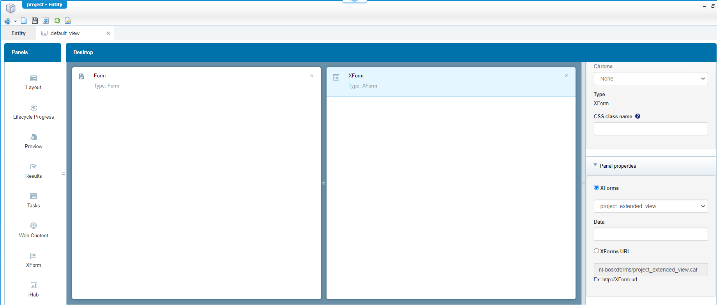Choose the iHub panel icon
The width and height of the screenshot is (717, 305).
(34, 285)
